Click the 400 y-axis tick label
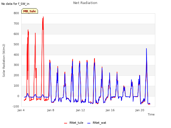This screenshot has height=128, width=171. pyautogui.click(x=16, y=55)
